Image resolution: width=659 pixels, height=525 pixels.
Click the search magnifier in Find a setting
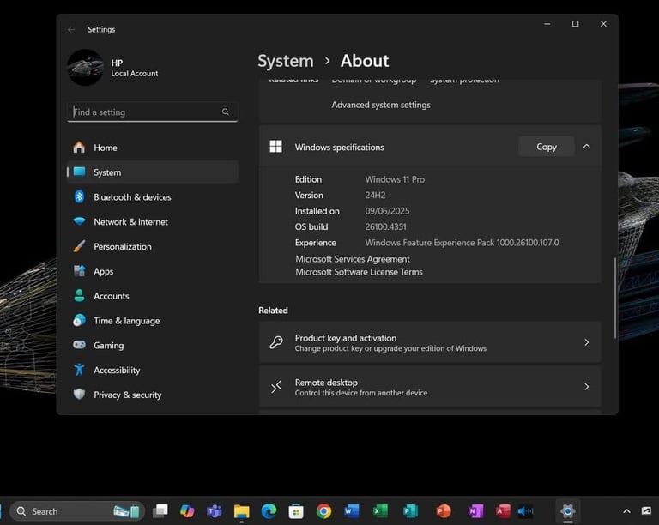pyautogui.click(x=226, y=112)
